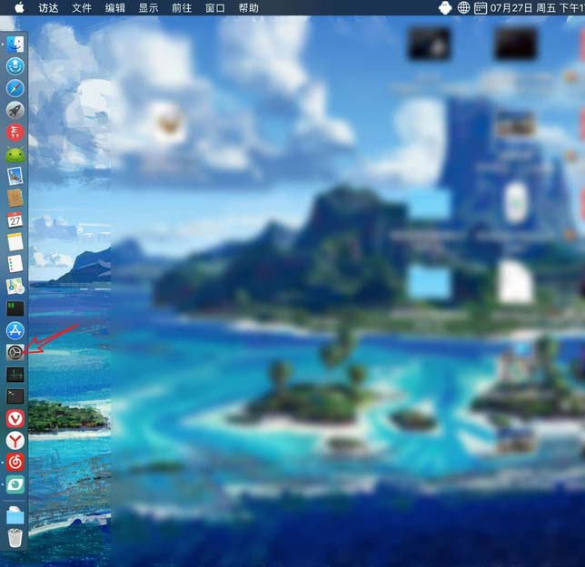Open the Terminal prompt icon

15,396
